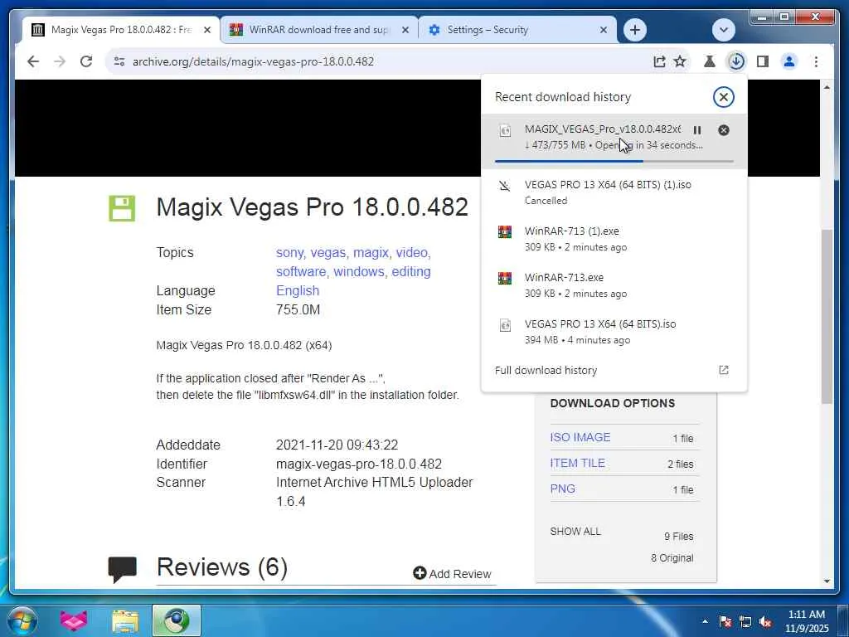Switch to WinRAR download tab
Image resolution: width=849 pixels, height=637 pixels.
tap(318, 30)
